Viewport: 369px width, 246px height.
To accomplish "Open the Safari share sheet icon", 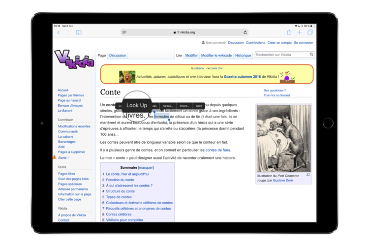I will (289, 32).
